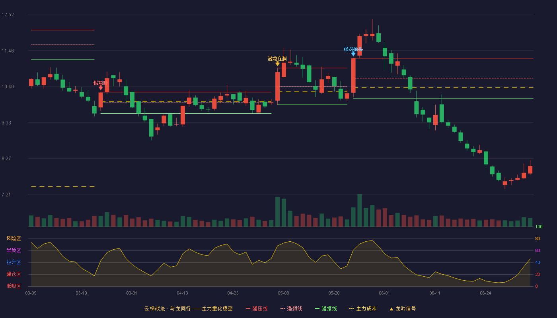
Task: Click the tallest volume bar
Action: [360, 210]
